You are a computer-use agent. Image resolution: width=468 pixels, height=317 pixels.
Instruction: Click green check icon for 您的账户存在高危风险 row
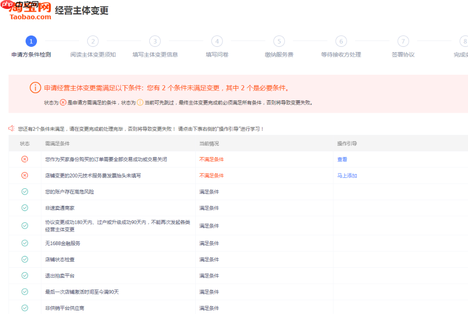[x=25, y=192]
